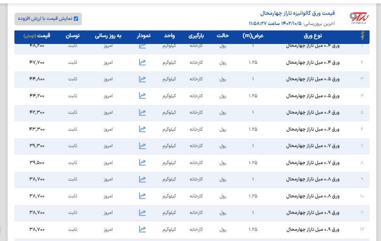Click the price ۴۴,۸۰۰ in row 3
Viewport: 381px width, 241px height.
[37, 79]
